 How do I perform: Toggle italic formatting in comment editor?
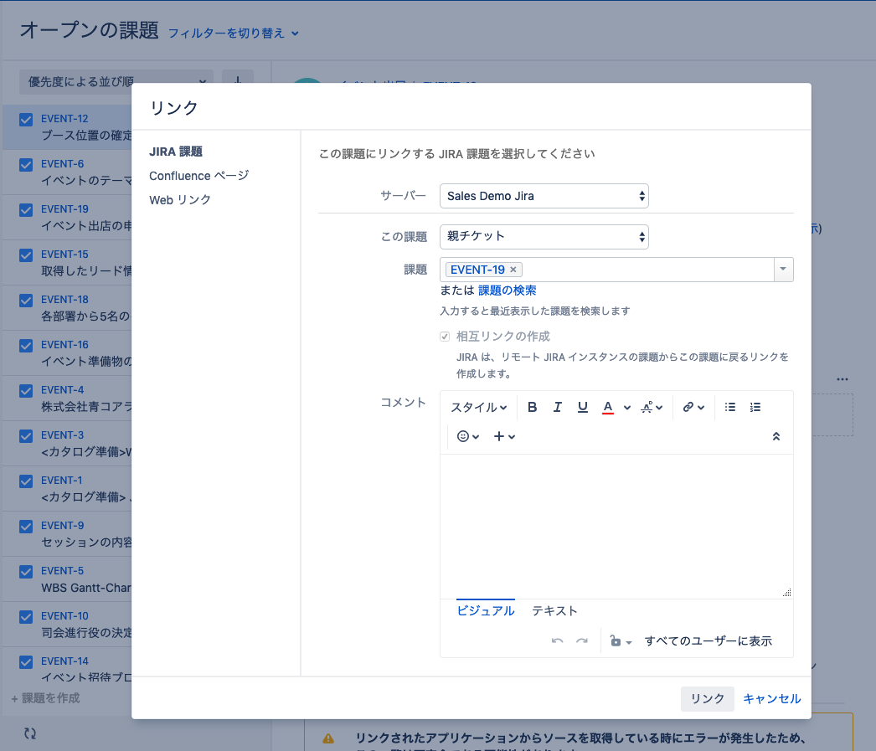click(557, 407)
